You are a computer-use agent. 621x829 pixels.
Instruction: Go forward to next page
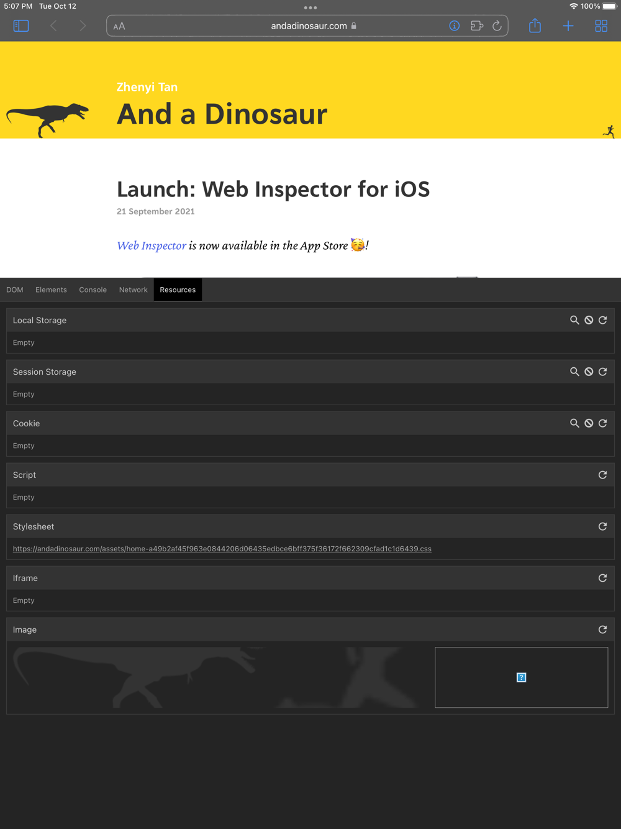(83, 26)
